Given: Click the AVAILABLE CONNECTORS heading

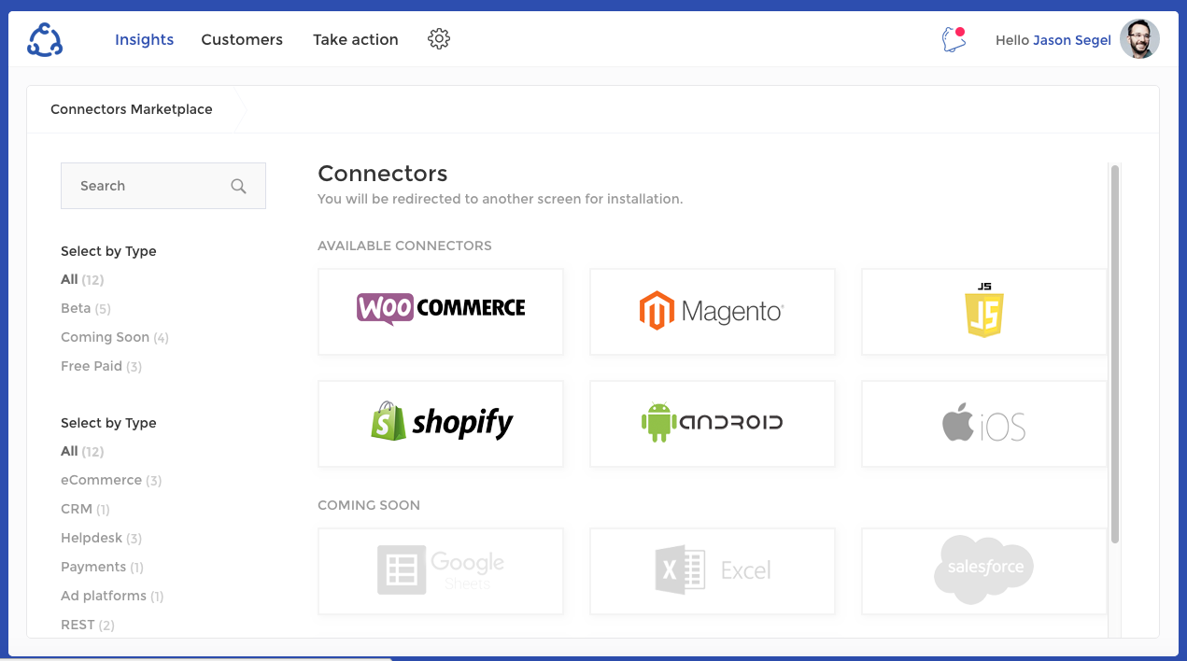Looking at the screenshot, I should [404, 246].
